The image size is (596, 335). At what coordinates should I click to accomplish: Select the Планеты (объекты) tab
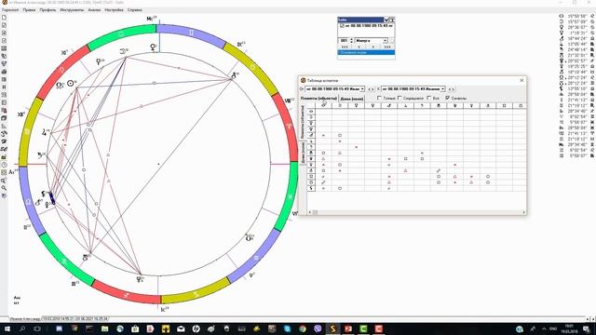coord(318,99)
